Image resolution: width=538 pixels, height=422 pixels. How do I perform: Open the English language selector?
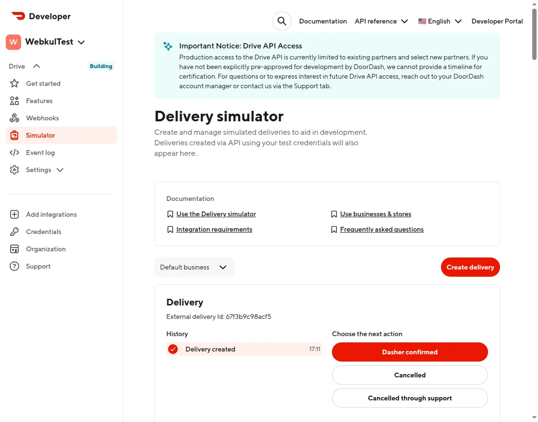coord(440,21)
